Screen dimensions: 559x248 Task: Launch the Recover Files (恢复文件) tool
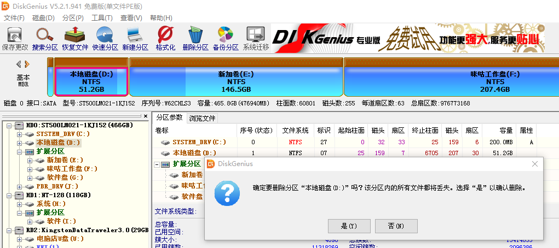pyautogui.click(x=75, y=39)
